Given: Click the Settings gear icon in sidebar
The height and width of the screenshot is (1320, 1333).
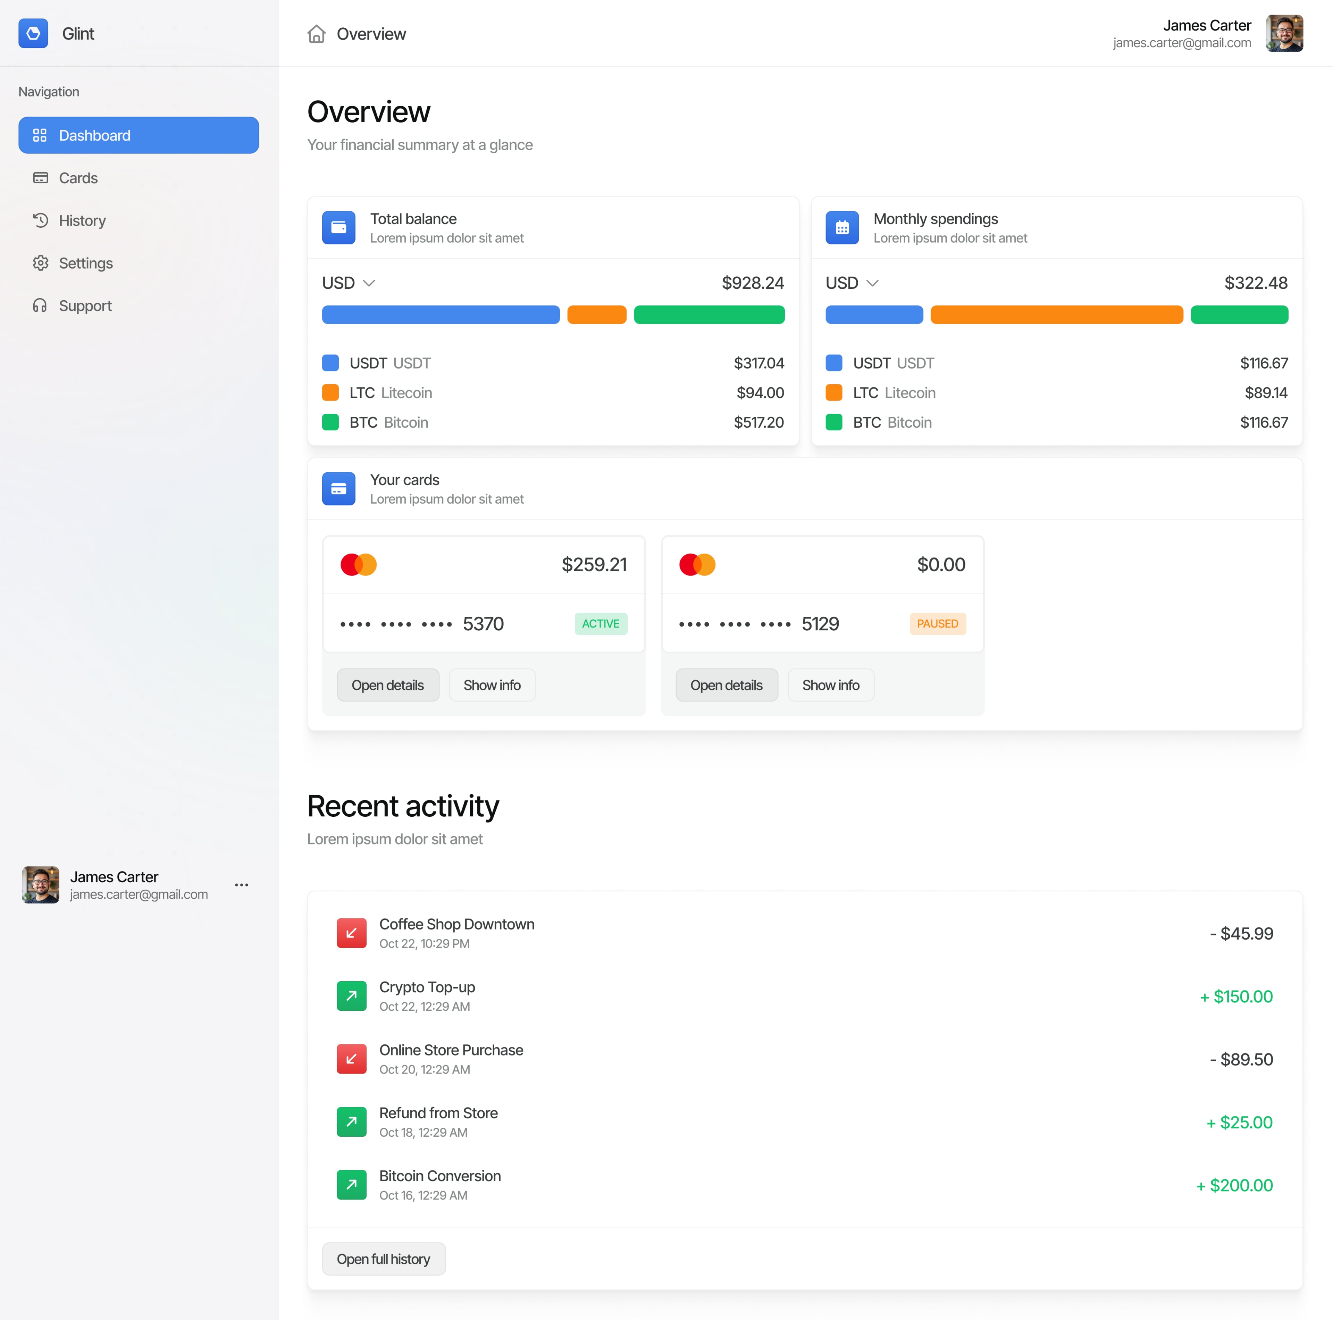Looking at the screenshot, I should coord(41,263).
